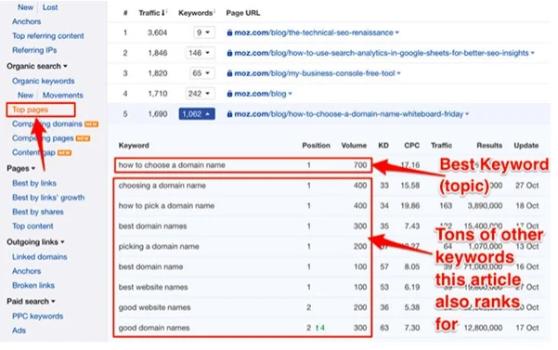Screen dimensions: 558x350
Task: Open the technical-seo-renaissance URL
Action: click(314, 32)
